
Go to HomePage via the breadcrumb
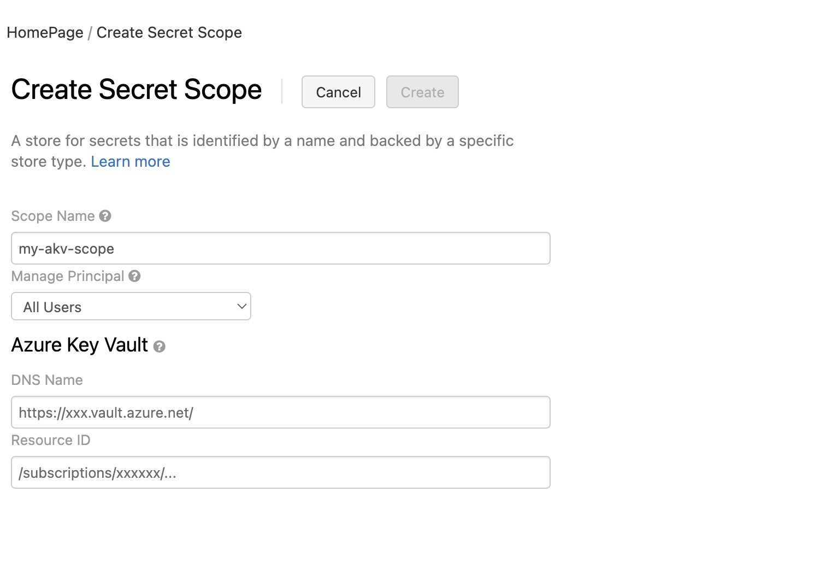click(x=45, y=33)
